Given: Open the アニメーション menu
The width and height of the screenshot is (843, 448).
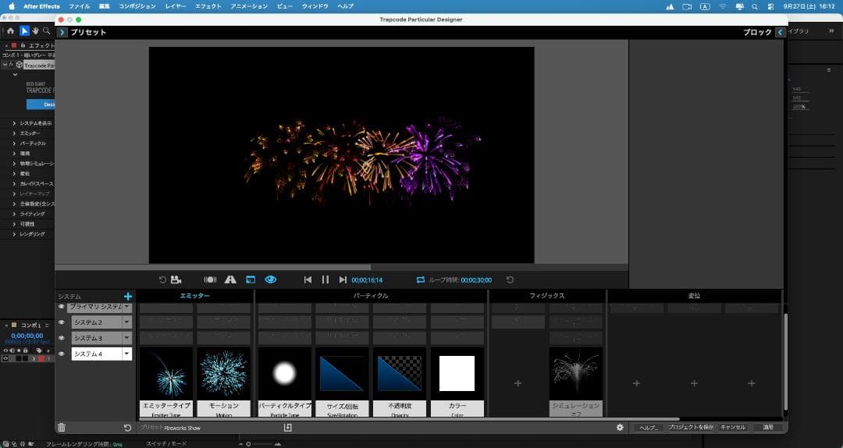Looking at the screenshot, I should [248, 6].
